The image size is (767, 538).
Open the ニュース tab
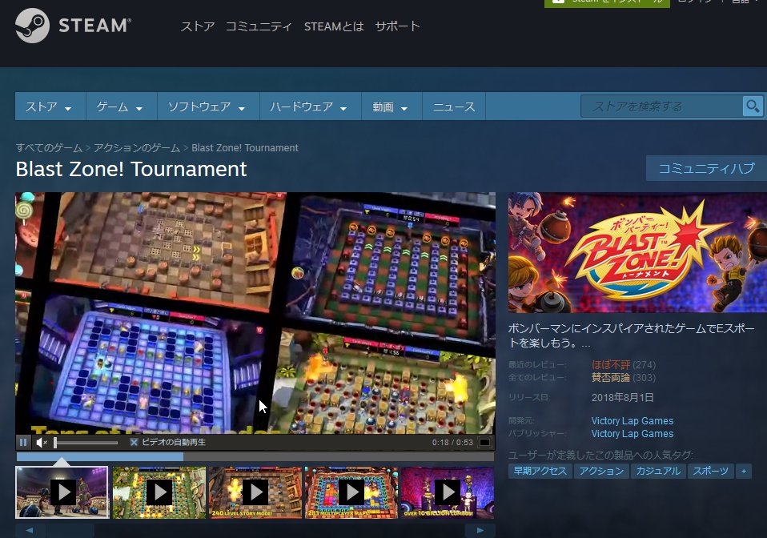pyautogui.click(x=454, y=106)
